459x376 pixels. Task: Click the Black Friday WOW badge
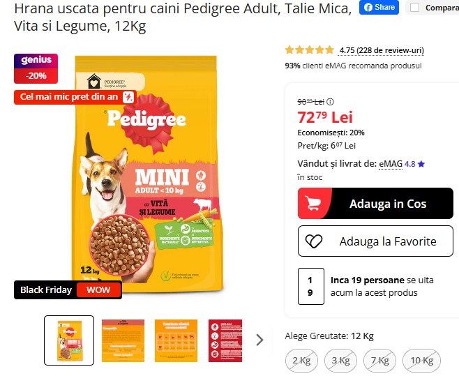(68, 289)
